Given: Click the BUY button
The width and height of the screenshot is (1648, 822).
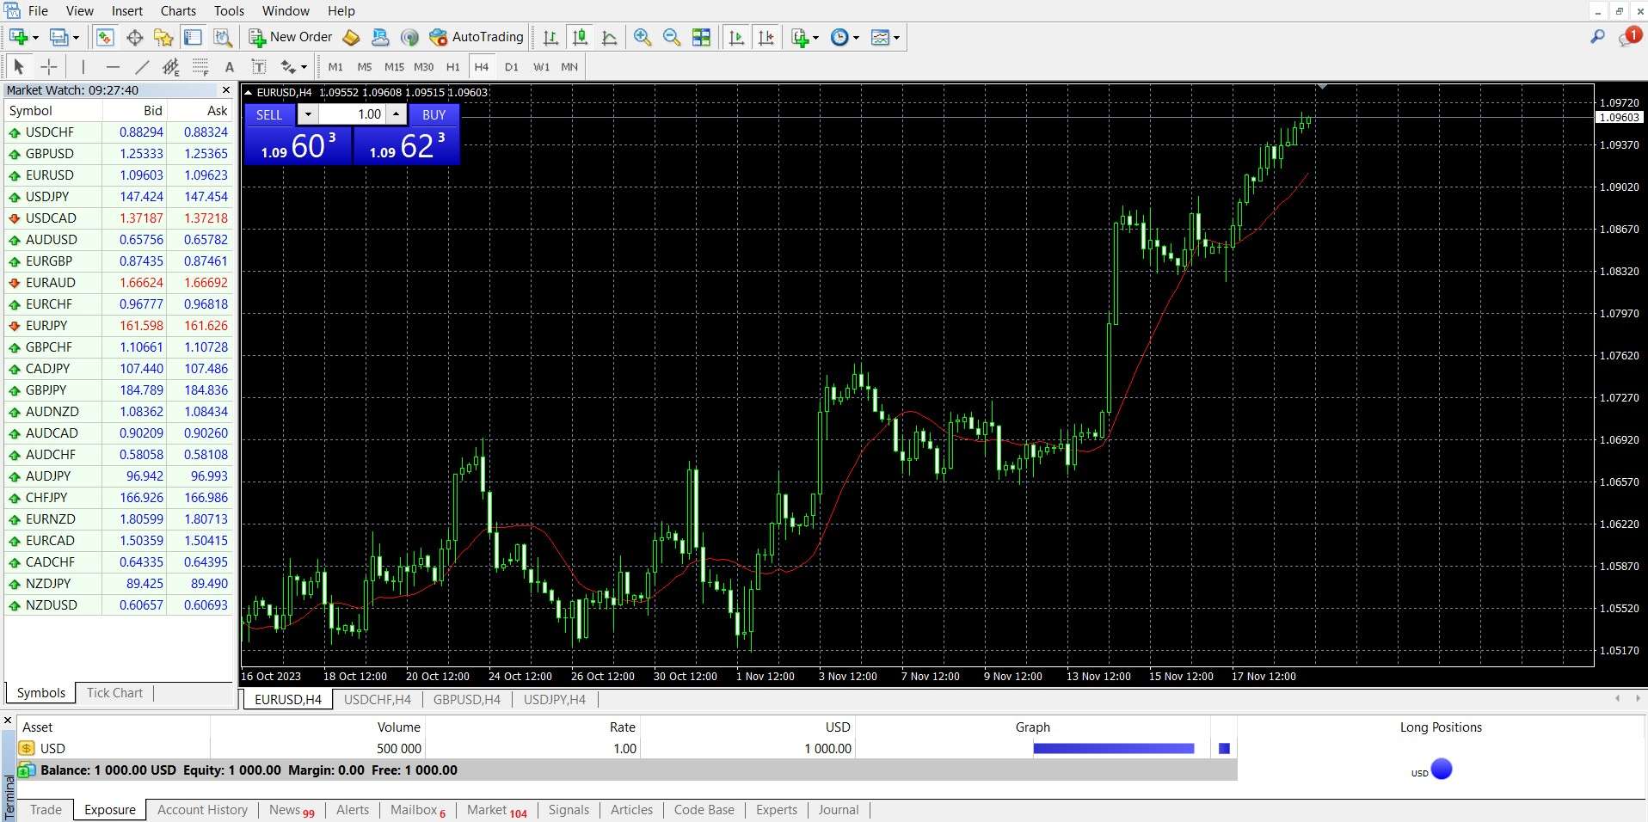Looking at the screenshot, I should (434, 114).
